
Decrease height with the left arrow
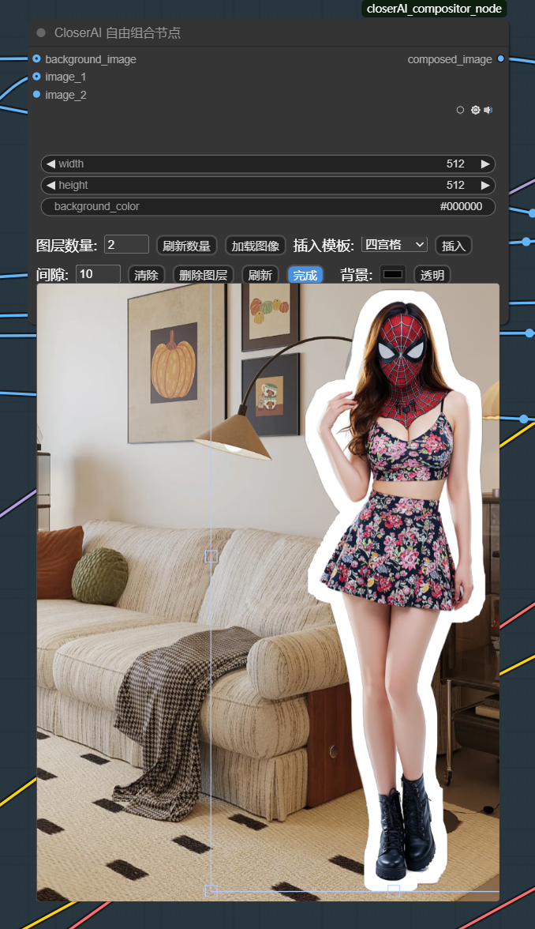[x=51, y=186]
